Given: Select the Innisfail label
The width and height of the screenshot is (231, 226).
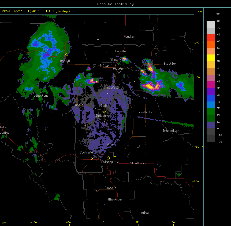Looking at the screenshot, I should (x=111, y=88).
